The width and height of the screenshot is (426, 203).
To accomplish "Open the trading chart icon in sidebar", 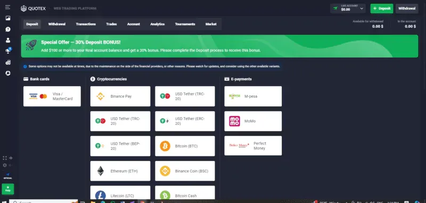I will click(x=8, y=18).
